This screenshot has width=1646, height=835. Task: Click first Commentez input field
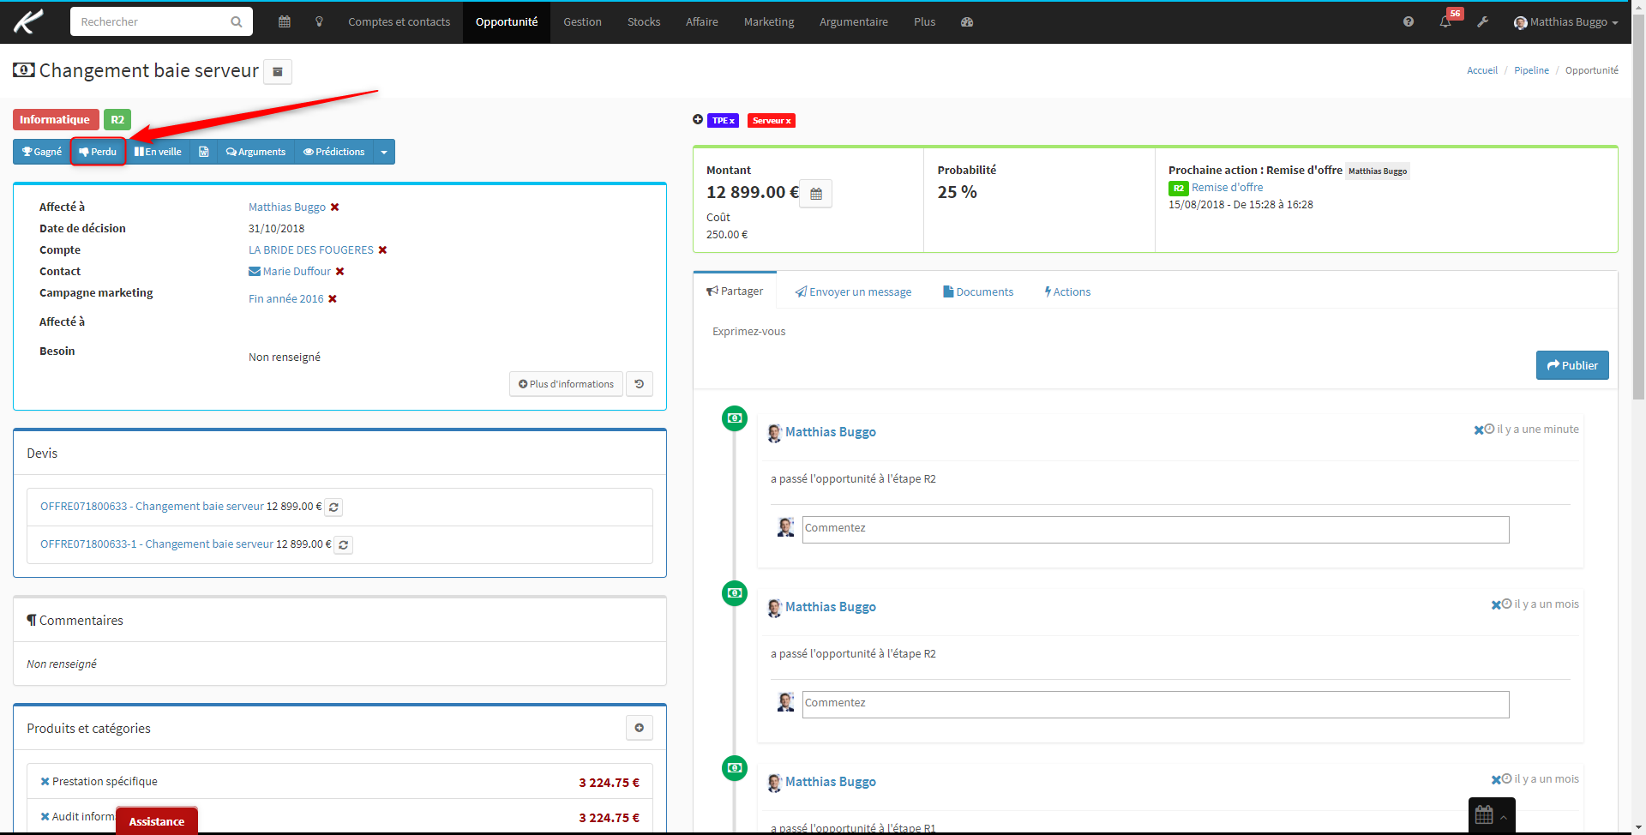1156,529
